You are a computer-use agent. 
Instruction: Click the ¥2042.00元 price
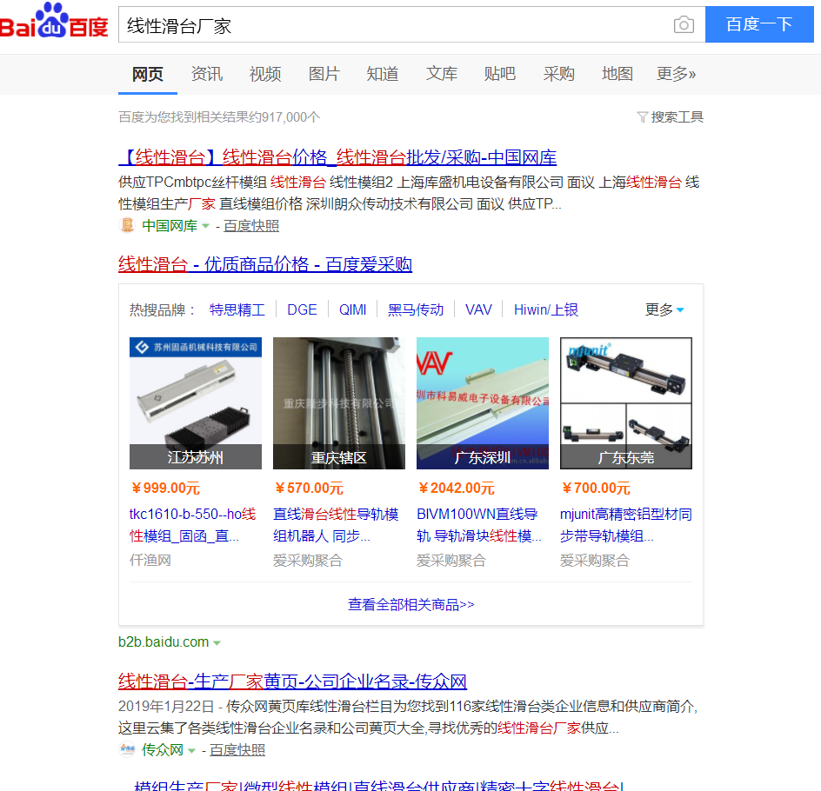457,489
